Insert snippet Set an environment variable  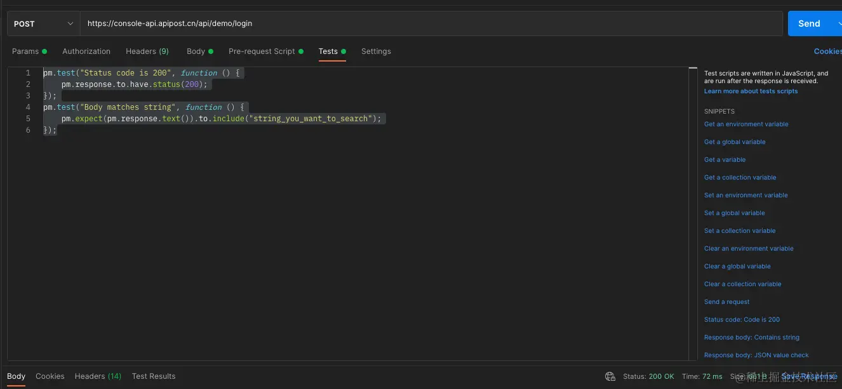tap(745, 195)
